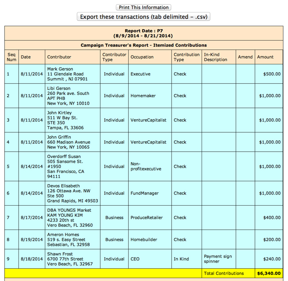This screenshot has width=288, height=281.
Task: Click the Seq Num column header
Action: coord(12,57)
